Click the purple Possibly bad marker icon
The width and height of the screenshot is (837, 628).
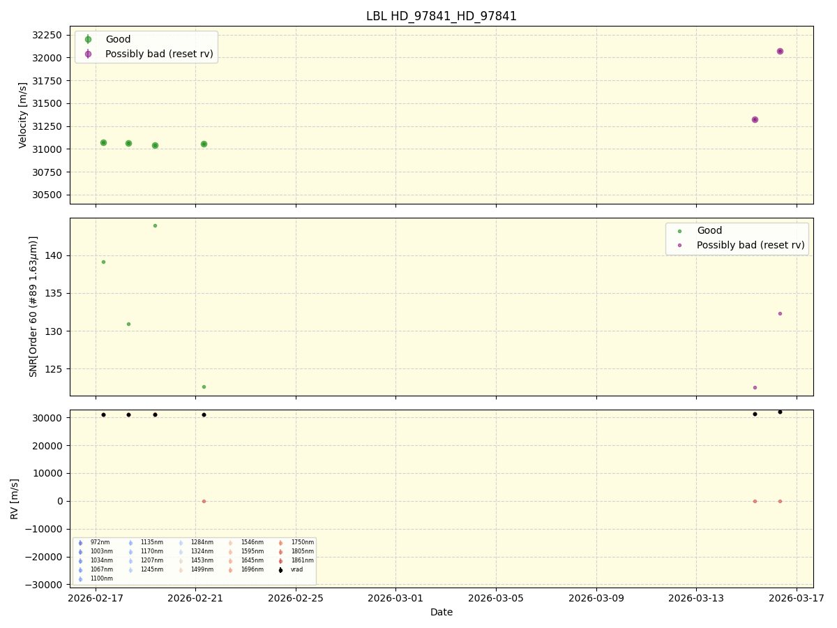pyautogui.click(x=87, y=54)
